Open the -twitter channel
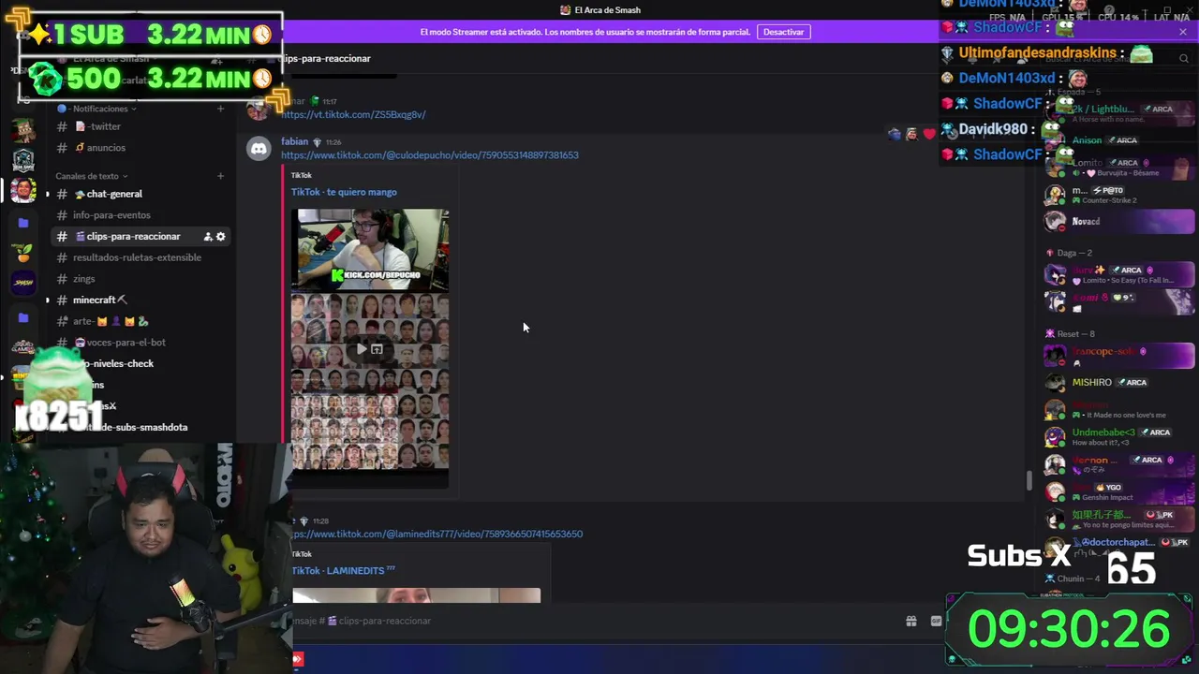The height and width of the screenshot is (674, 1199). point(139,126)
